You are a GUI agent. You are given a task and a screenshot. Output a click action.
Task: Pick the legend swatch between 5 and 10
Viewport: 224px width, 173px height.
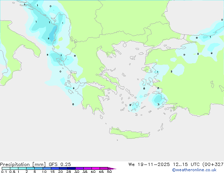pos(39,168)
